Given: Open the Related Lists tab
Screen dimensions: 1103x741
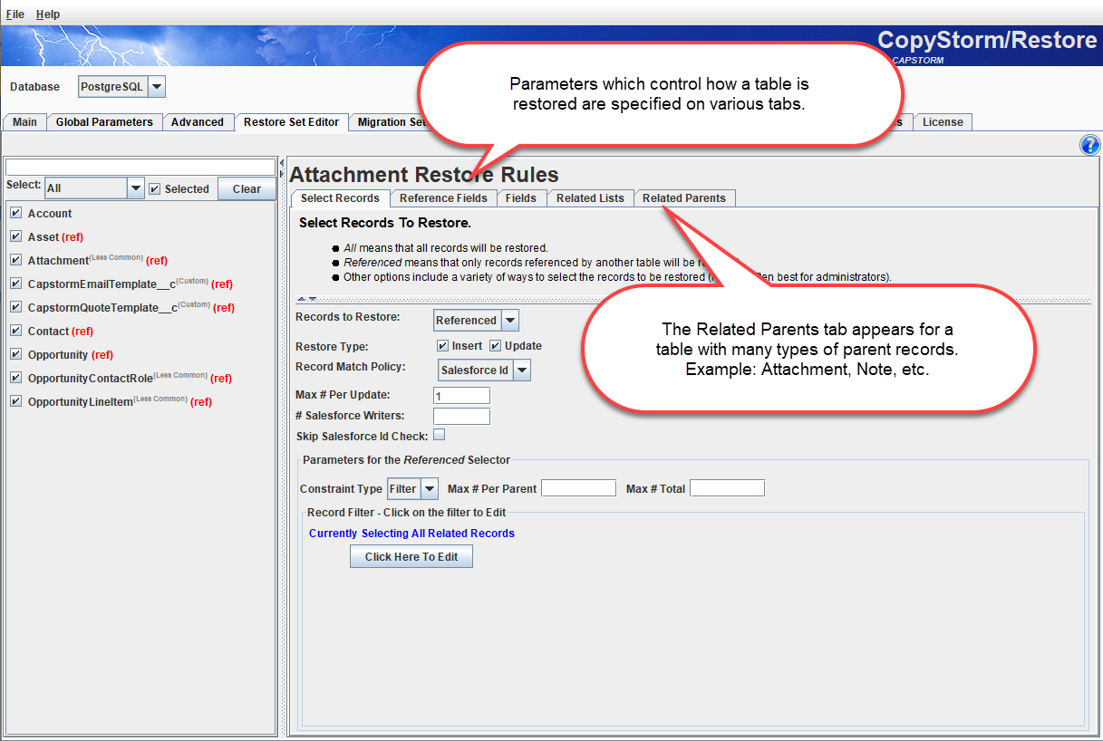Looking at the screenshot, I should pos(590,198).
